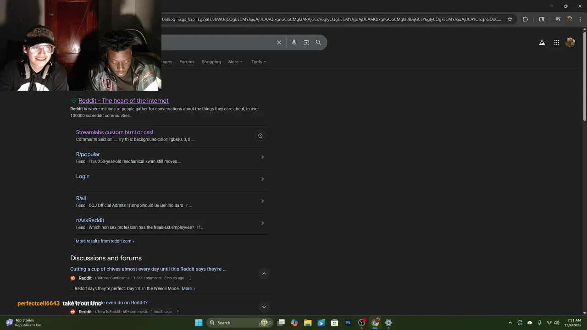
Task: Open three-dot options for NewToReddit result
Action: (x=178, y=312)
